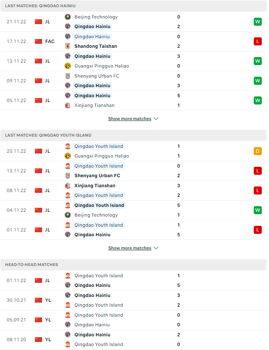
Task: Show more matches for Qingdao Youth Island
Action: tap(129, 248)
